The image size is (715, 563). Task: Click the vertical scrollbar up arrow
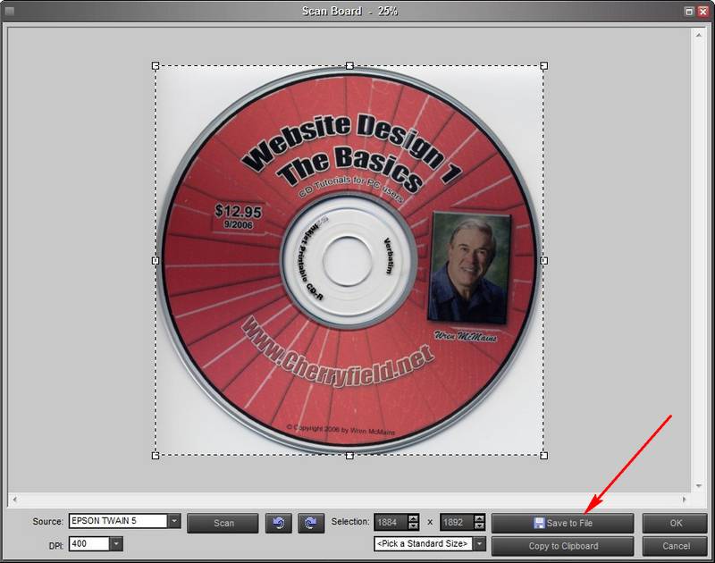699,35
